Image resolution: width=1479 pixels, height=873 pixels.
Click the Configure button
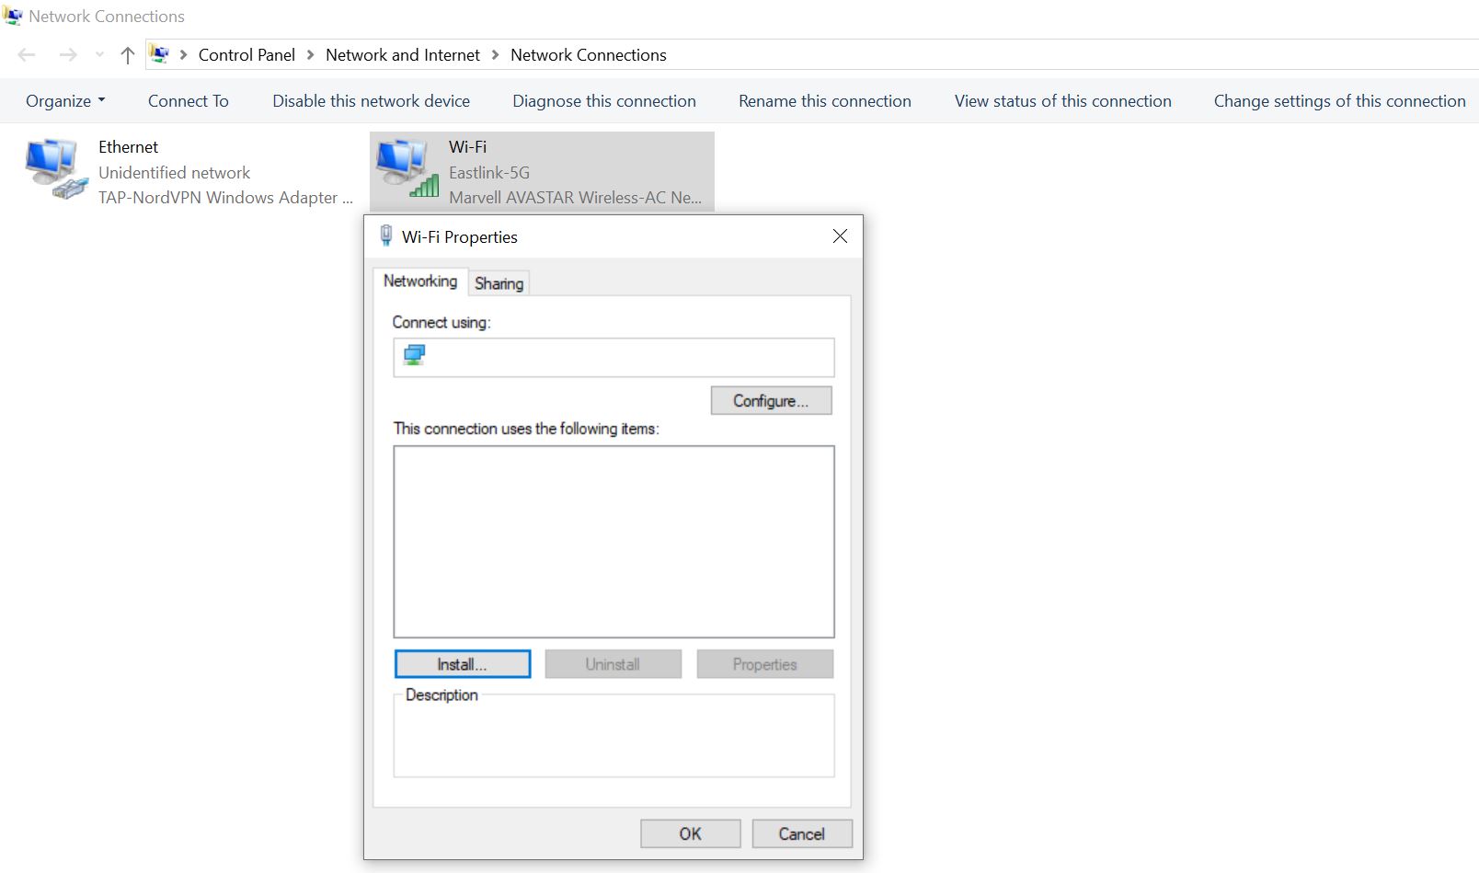tap(770, 400)
